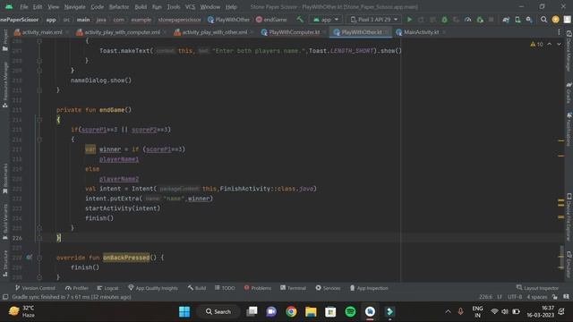
Task: Click the warning count indicator showing 10
Action: coord(536,44)
